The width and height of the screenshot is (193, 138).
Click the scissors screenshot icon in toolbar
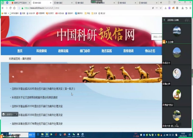165,8
